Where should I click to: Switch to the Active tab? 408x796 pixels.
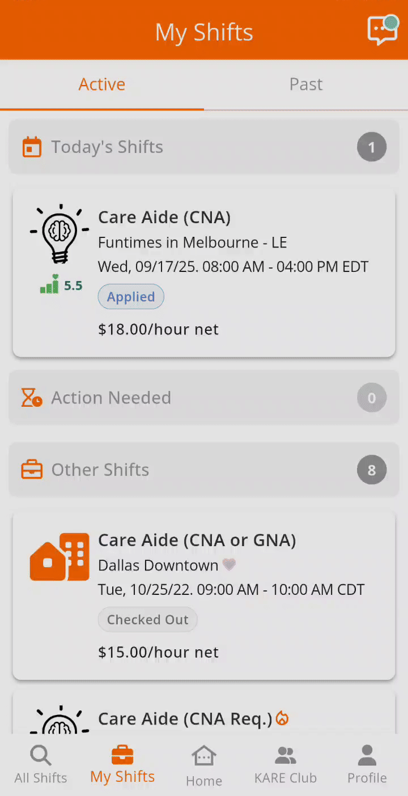pos(102,84)
